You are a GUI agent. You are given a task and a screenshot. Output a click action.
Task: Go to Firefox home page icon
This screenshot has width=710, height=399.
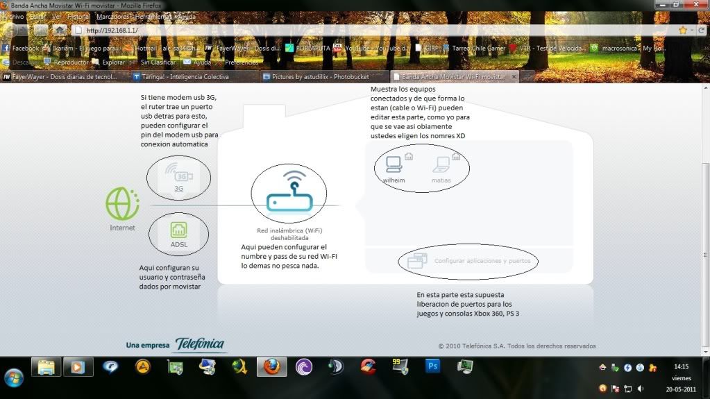coord(59,31)
